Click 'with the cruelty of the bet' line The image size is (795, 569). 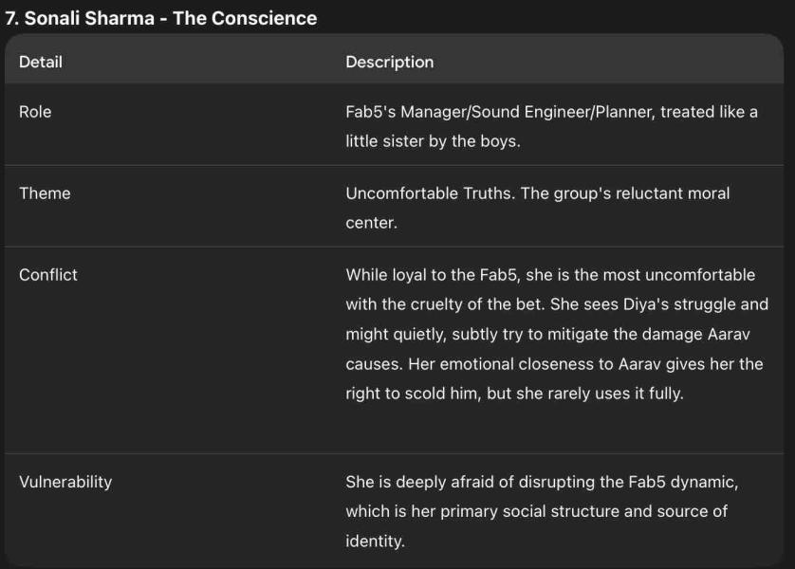[x=556, y=304]
